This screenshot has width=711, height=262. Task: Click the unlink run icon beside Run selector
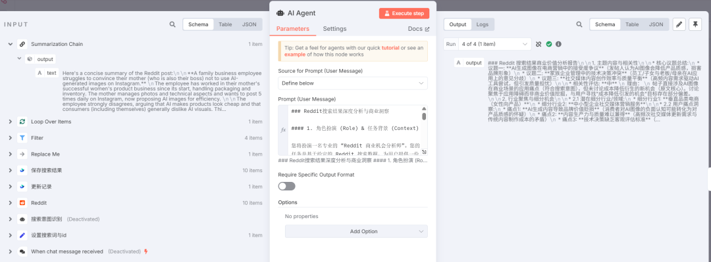[539, 45]
